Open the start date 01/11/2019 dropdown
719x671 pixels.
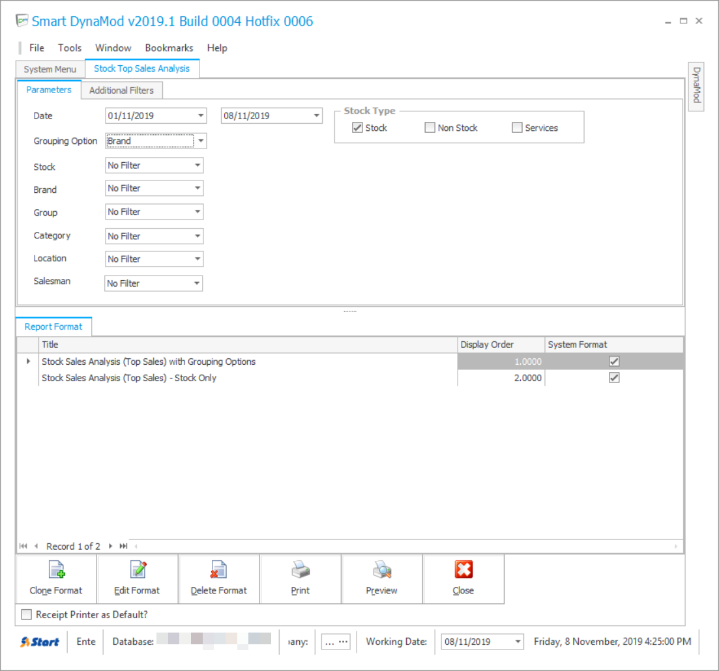pos(201,115)
